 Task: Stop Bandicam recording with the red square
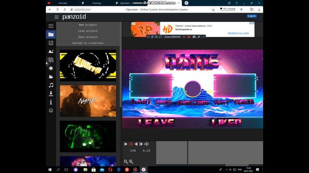[189, 37]
